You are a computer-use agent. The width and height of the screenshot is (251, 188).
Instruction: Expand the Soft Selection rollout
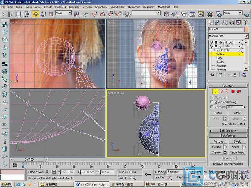coord(228,131)
